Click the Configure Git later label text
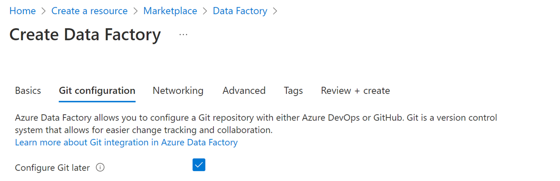Viewport: 560px width, 181px height. pyautogui.click(x=52, y=168)
